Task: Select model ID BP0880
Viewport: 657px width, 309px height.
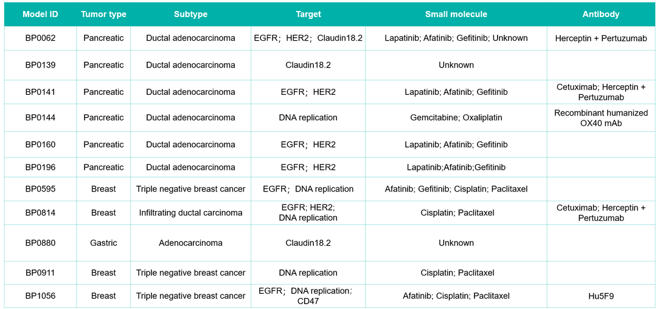Action: (x=40, y=243)
